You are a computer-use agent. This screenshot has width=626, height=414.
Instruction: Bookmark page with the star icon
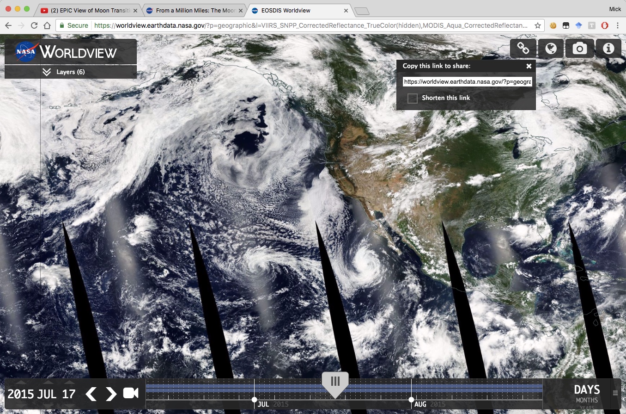[x=538, y=26]
